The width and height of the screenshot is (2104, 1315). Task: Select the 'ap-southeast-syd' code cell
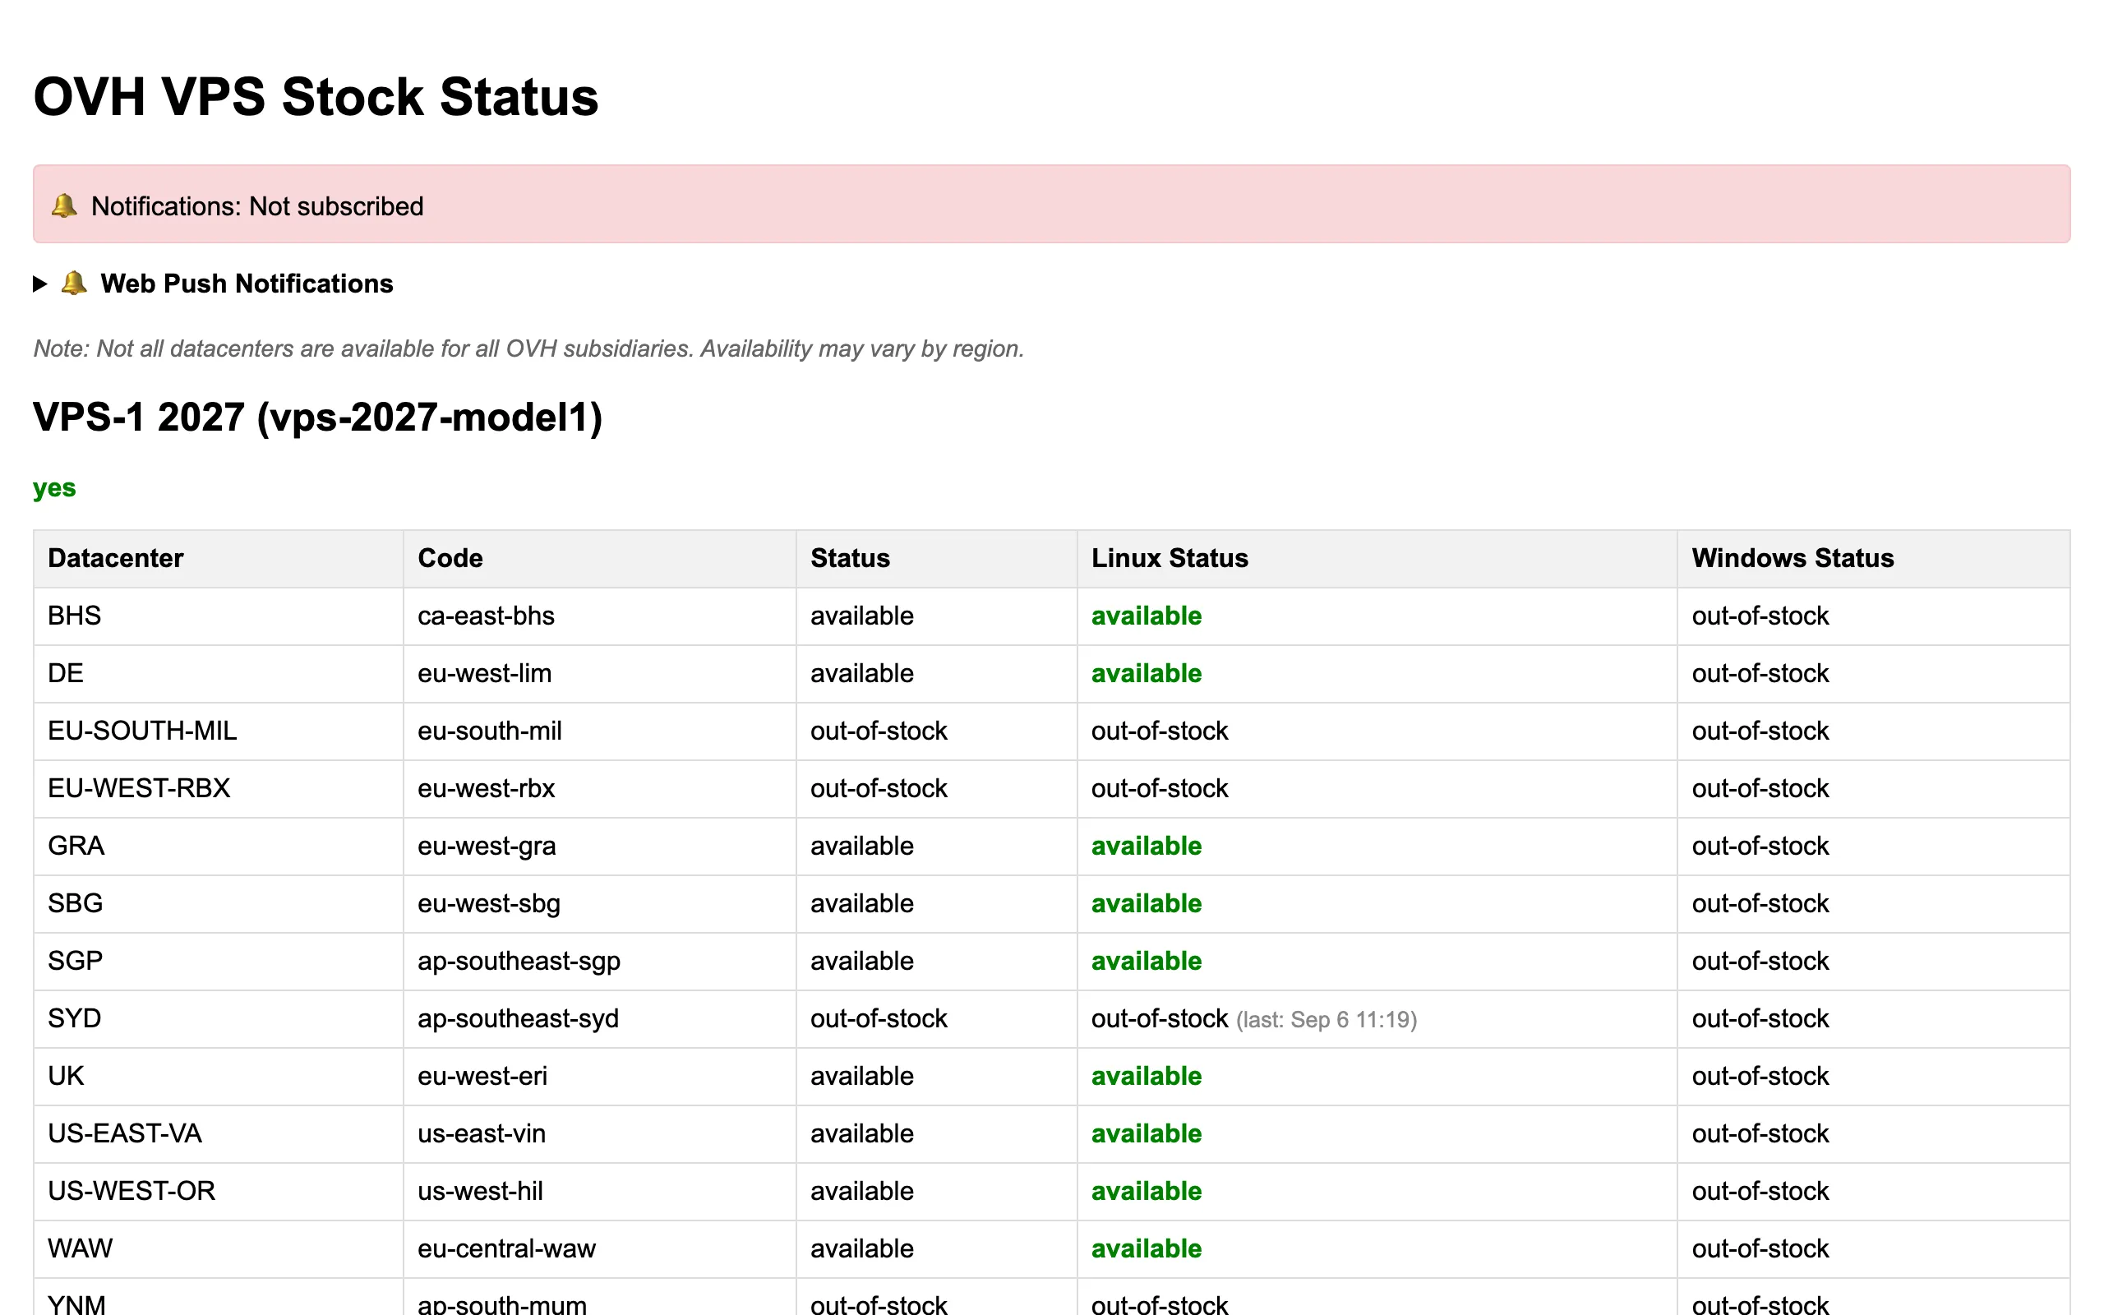coord(599,1017)
